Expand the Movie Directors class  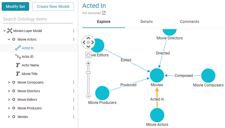point(9,91)
